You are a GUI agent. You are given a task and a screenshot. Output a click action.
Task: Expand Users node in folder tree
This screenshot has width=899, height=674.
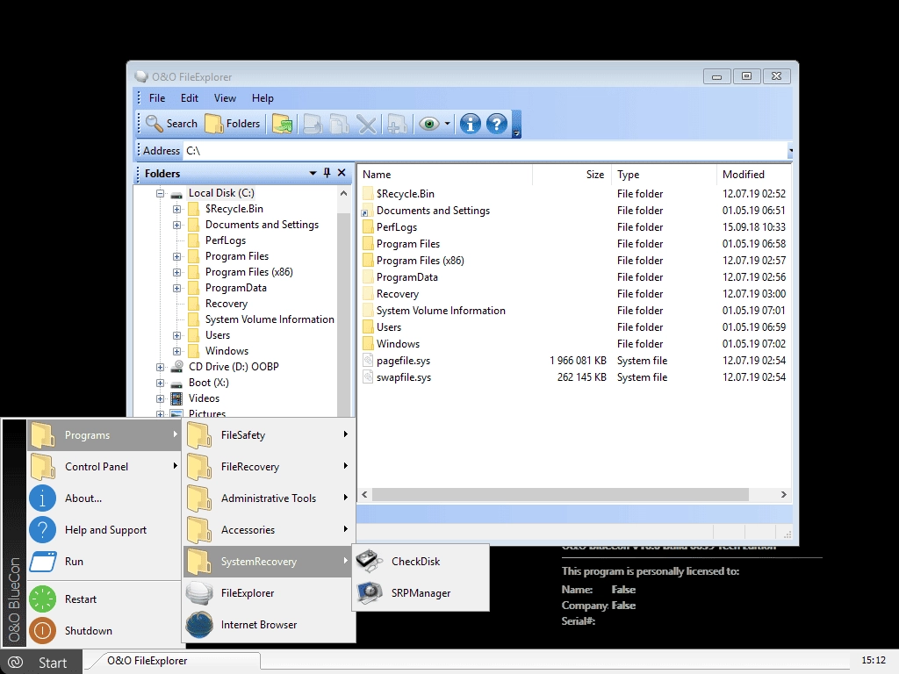pyautogui.click(x=176, y=335)
